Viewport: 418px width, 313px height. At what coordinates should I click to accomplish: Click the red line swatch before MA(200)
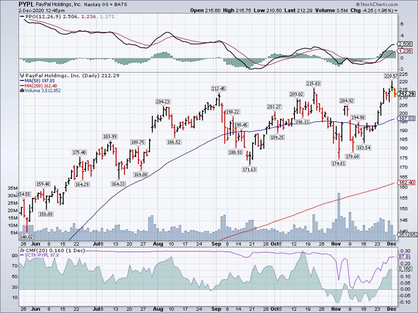pos(22,86)
